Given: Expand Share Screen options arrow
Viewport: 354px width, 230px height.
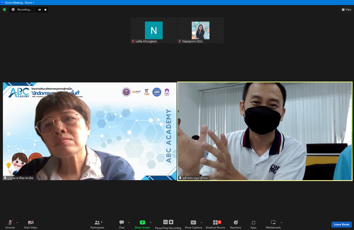Looking at the screenshot, I should click(151, 223).
